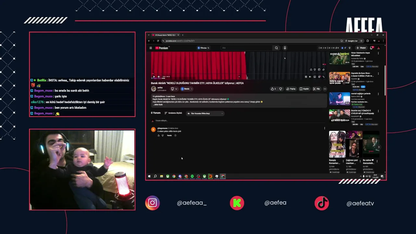This screenshot has width=416, height=234.
Task: Mute the video player volume
Action: tap(159, 77)
